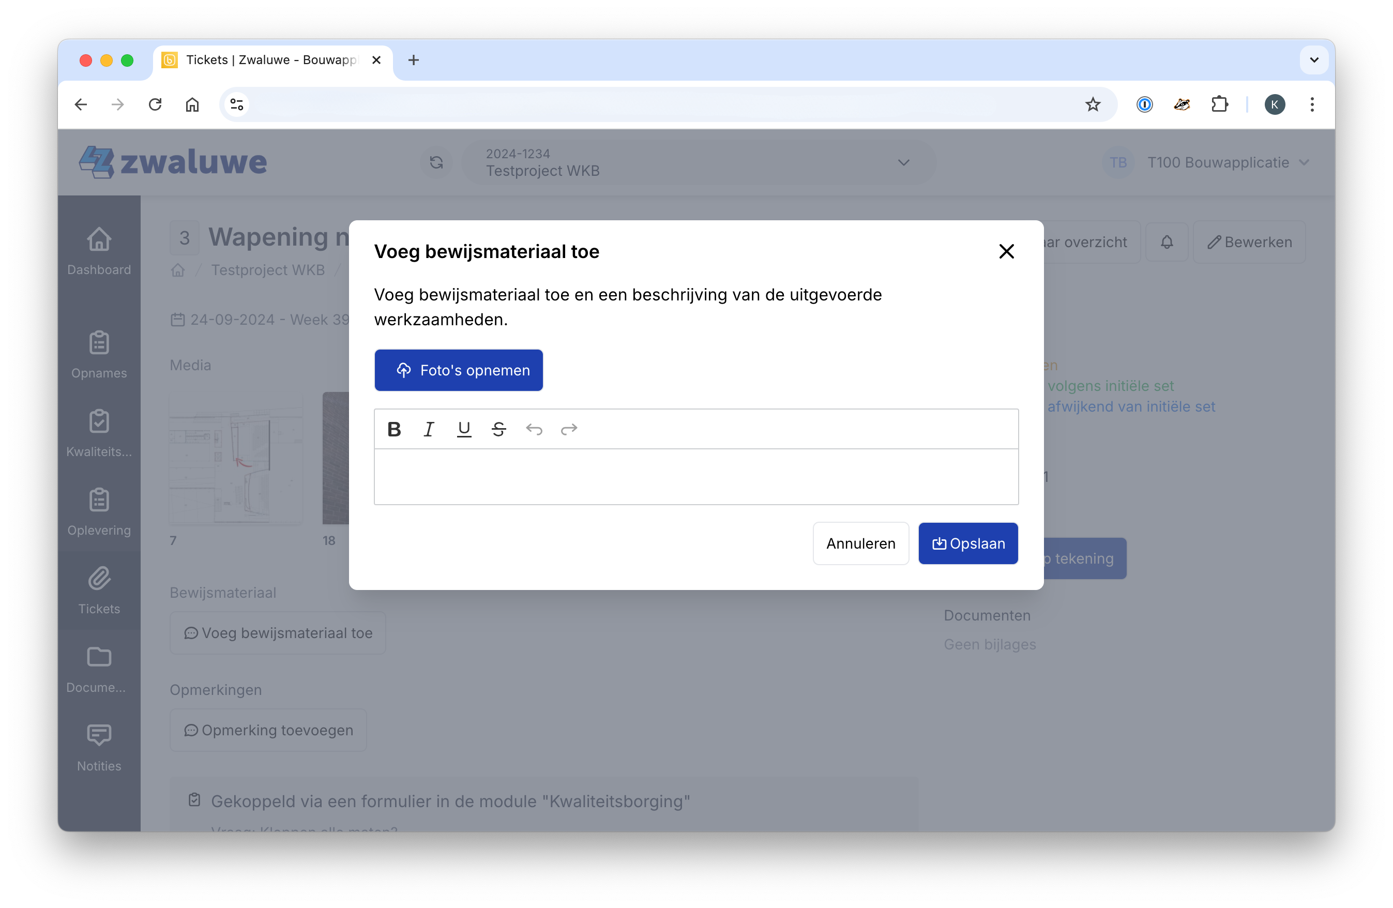Image resolution: width=1393 pixels, height=908 pixels.
Task: Click the volgens initiële set link
Action: [x=1110, y=386]
